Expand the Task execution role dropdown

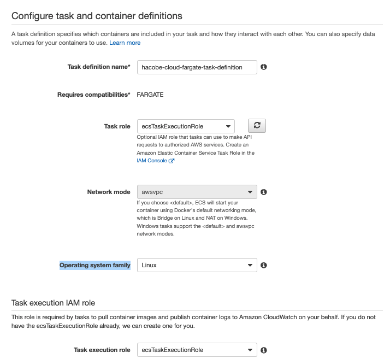(197, 350)
